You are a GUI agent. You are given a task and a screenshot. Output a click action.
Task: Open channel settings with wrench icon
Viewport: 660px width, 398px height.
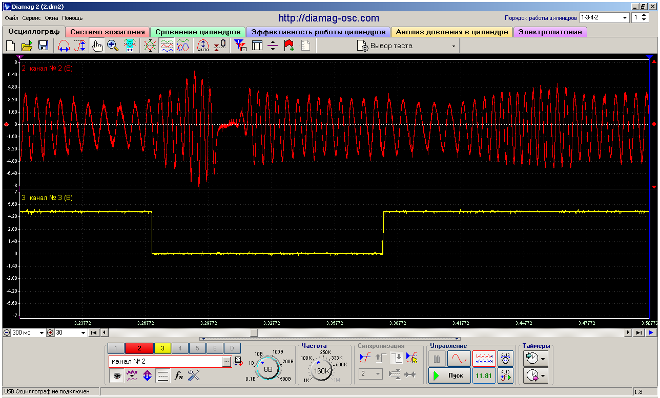(194, 376)
